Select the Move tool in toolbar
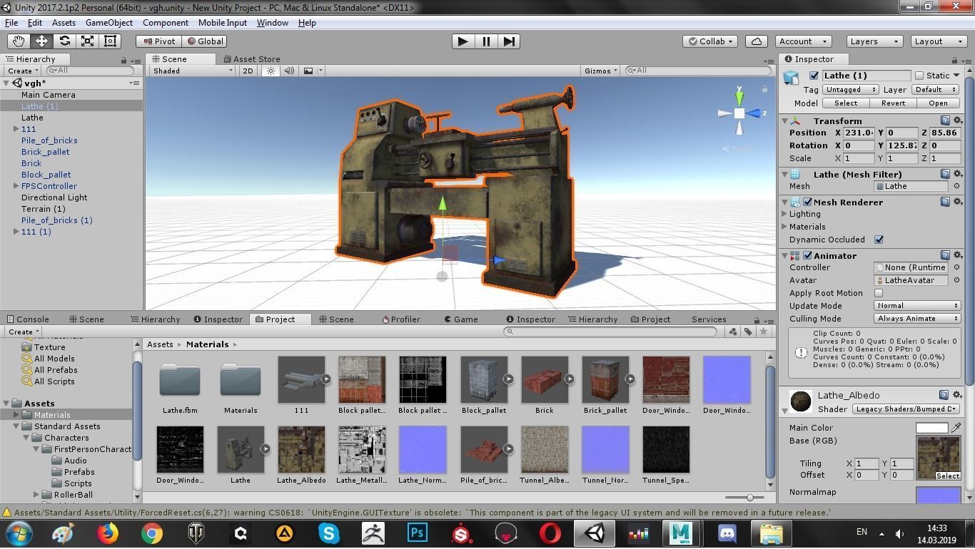The width and height of the screenshot is (975, 549). (41, 41)
